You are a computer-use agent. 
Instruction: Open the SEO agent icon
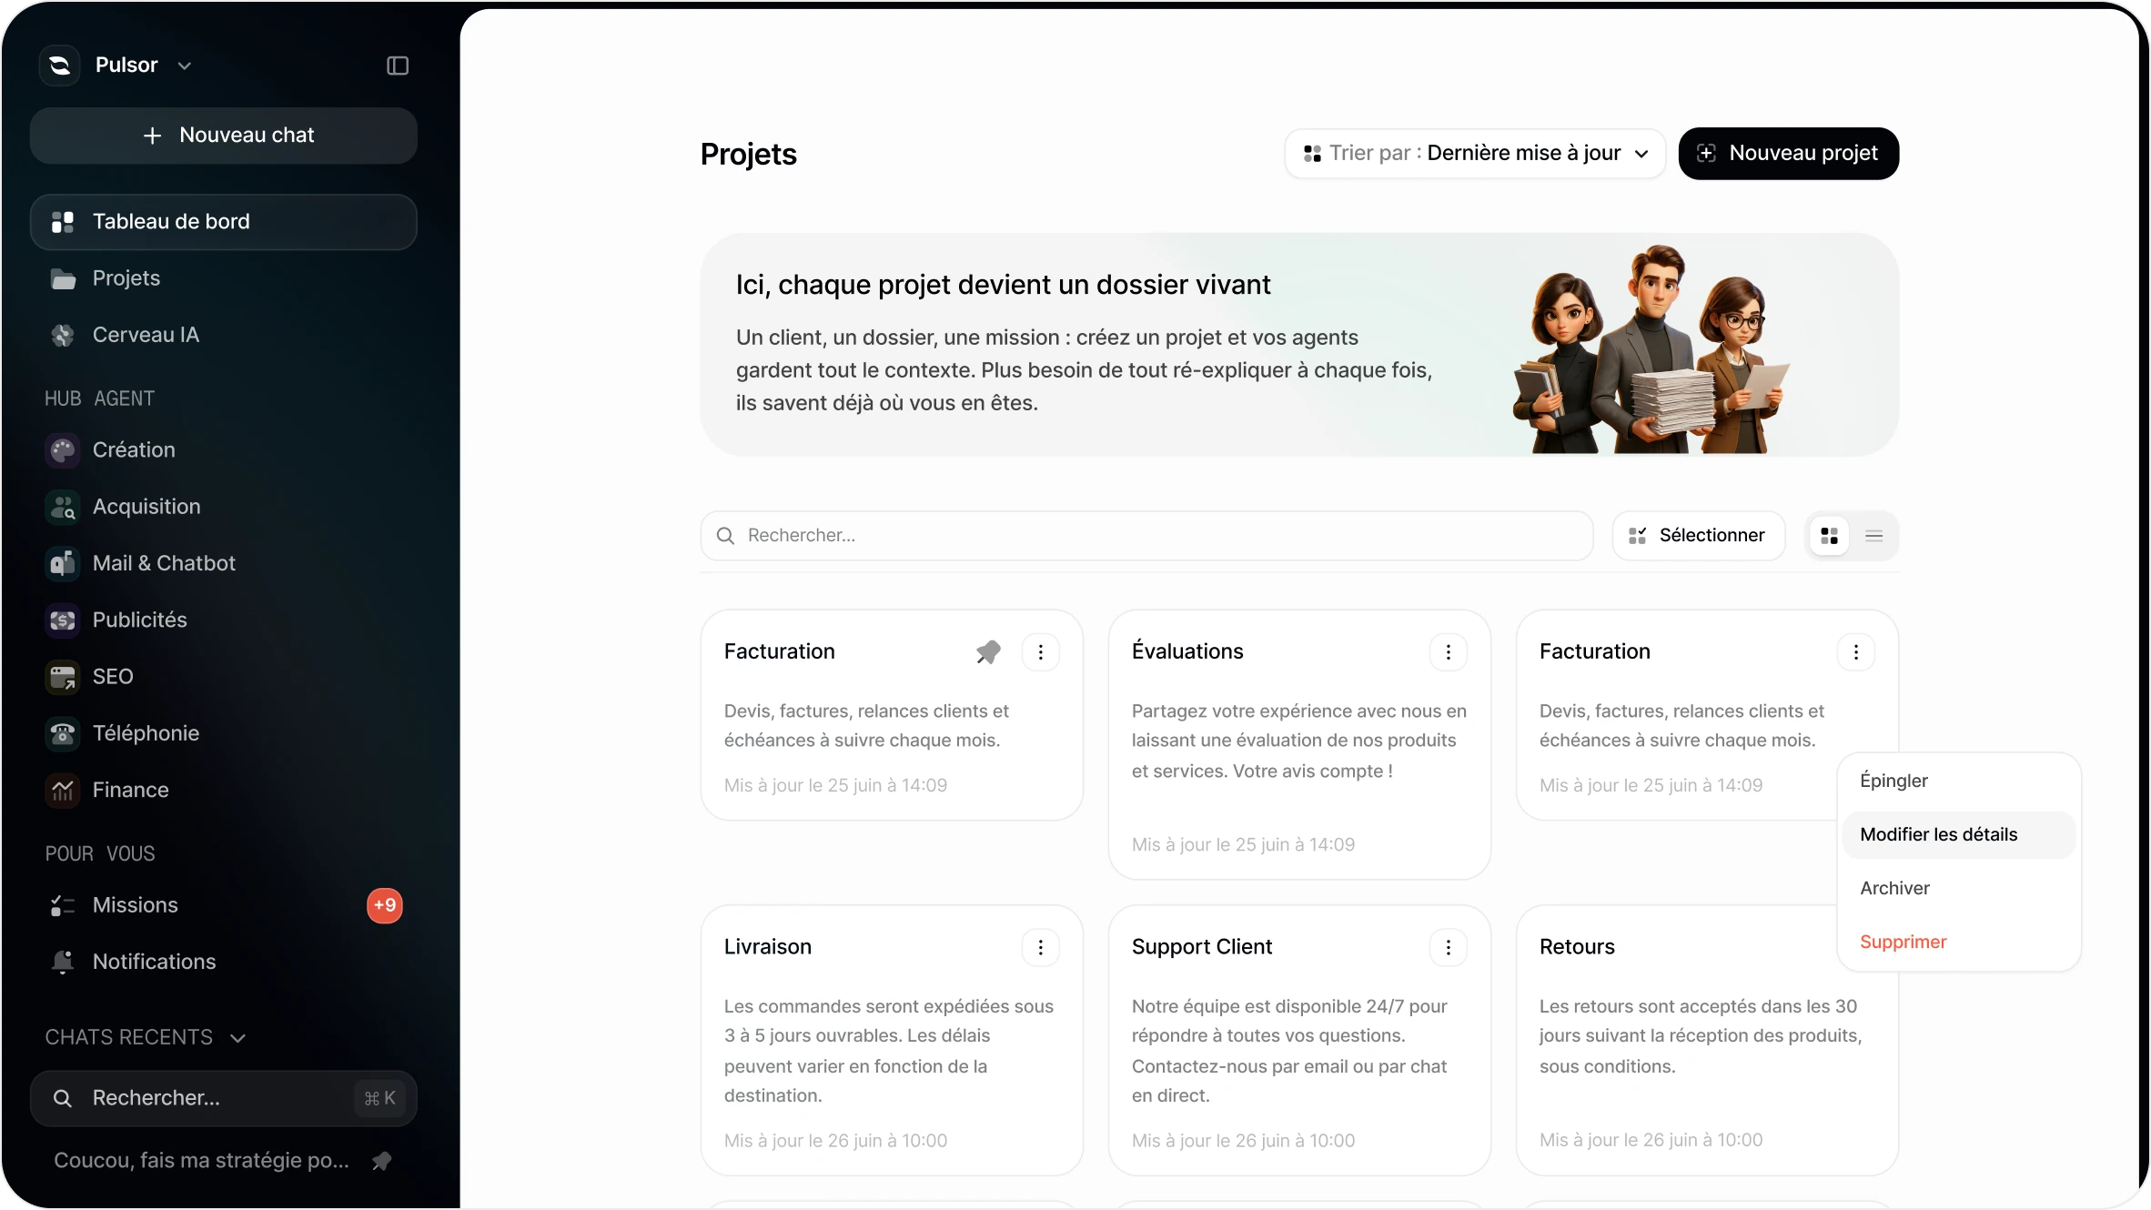click(x=63, y=677)
